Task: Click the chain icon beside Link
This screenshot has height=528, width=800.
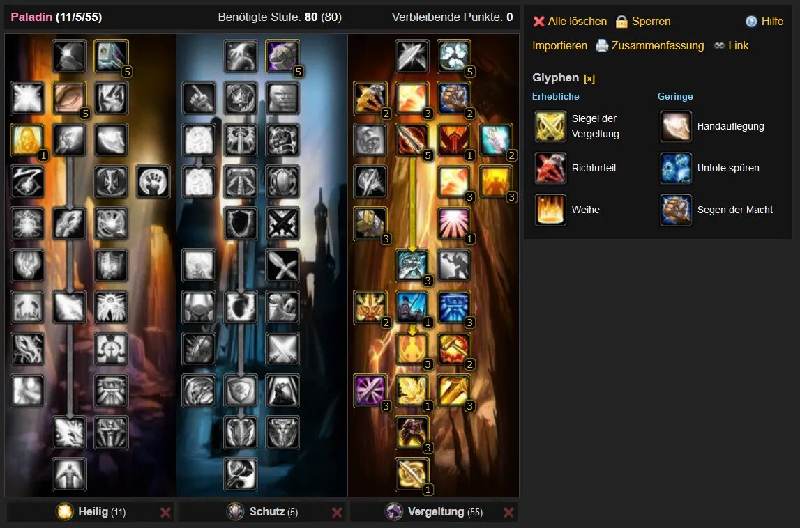Action: pos(719,46)
